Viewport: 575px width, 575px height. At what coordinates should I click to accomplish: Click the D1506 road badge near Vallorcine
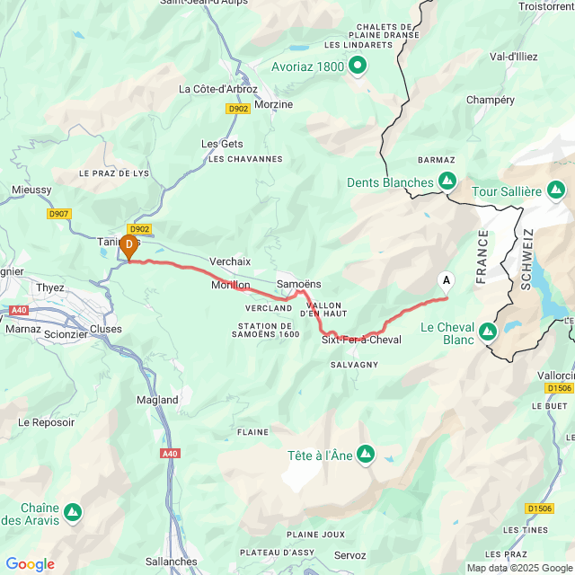[x=559, y=388]
